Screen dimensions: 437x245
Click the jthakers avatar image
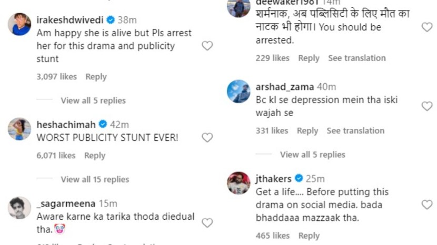point(238,183)
